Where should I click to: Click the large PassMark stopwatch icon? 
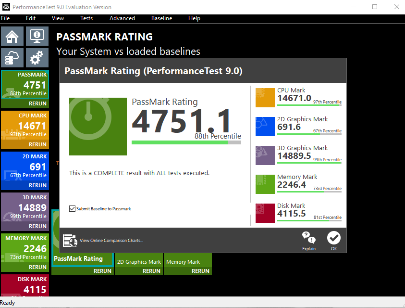click(x=98, y=126)
